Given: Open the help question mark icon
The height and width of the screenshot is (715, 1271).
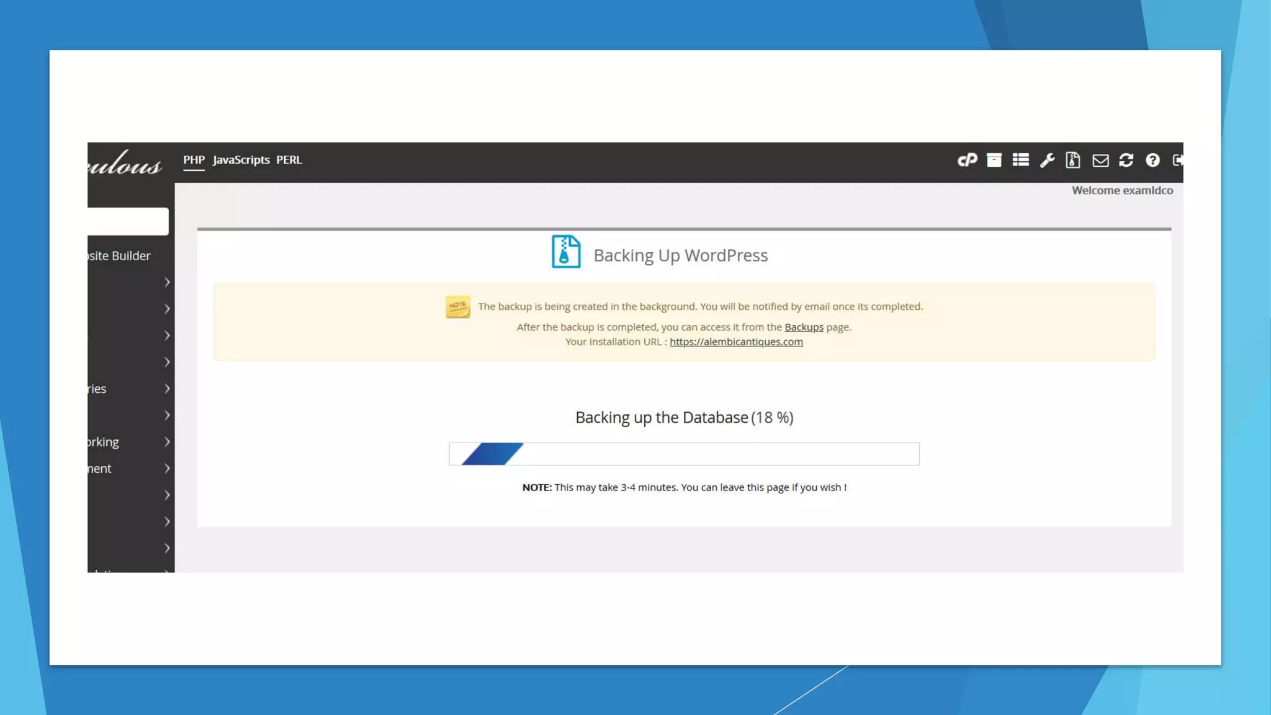Looking at the screenshot, I should [1152, 160].
